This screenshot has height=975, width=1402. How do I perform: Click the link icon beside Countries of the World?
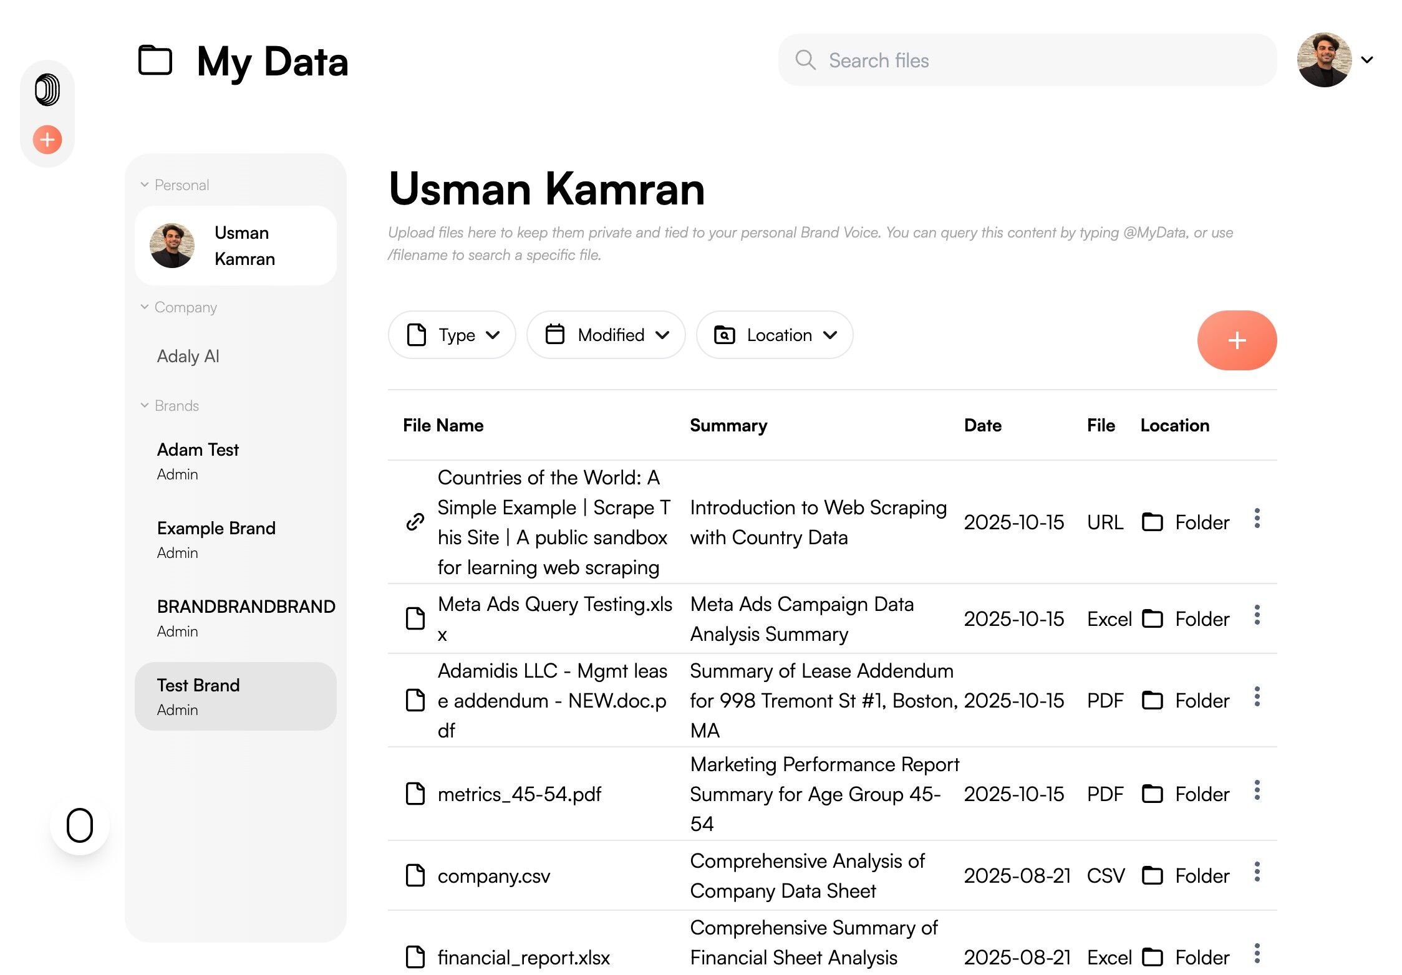point(415,522)
